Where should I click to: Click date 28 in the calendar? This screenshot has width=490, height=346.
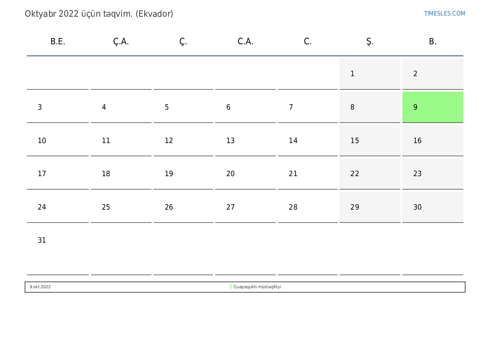coord(307,207)
